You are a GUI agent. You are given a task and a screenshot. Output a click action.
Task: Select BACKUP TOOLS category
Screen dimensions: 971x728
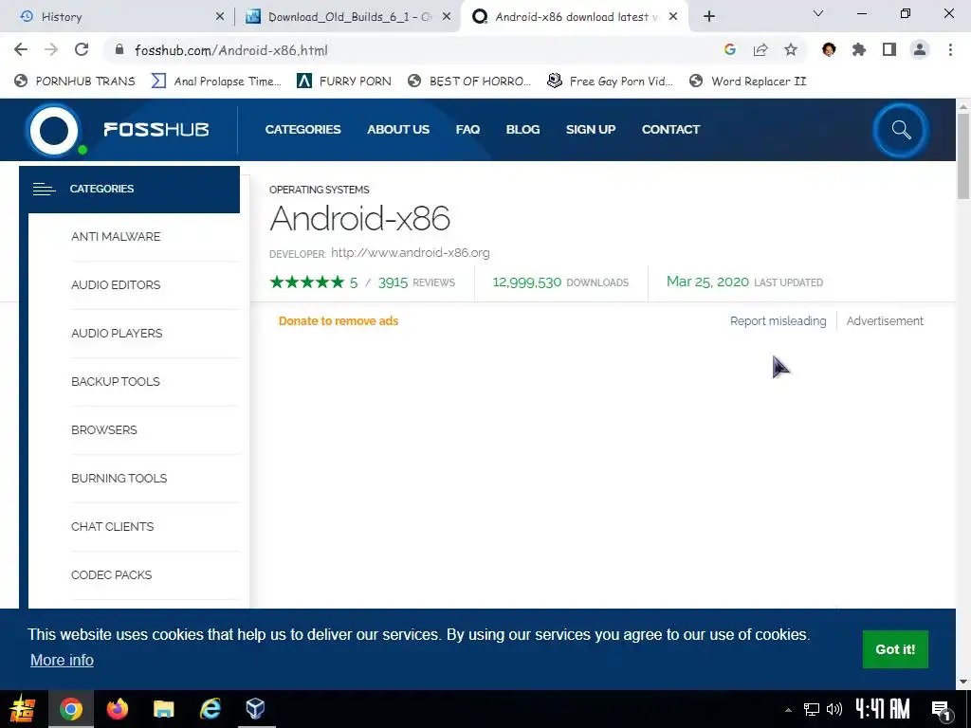[x=115, y=381]
